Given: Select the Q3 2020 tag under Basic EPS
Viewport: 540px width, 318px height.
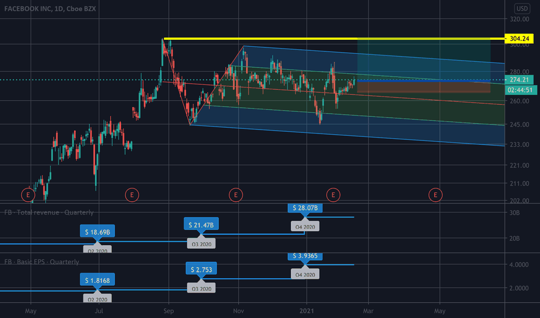Looking at the screenshot, I should 202,289.
